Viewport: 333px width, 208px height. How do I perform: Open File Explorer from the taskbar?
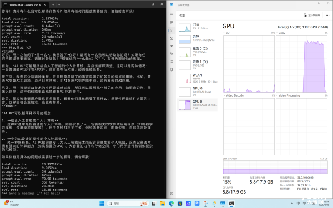pos(163,204)
